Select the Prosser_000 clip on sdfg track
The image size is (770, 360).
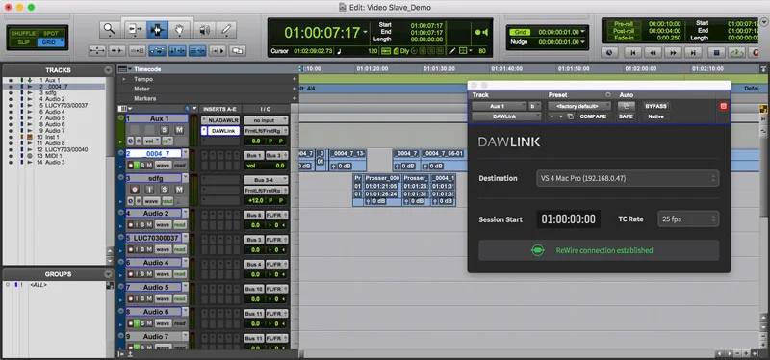(382, 190)
